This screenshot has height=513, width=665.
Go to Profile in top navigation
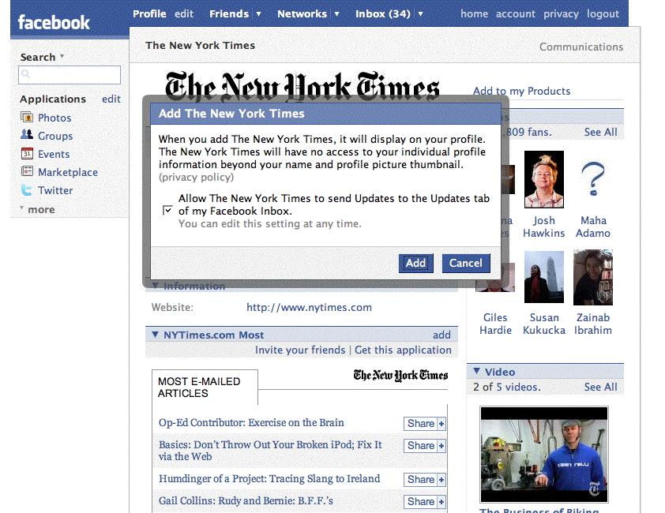click(x=149, y=13)
